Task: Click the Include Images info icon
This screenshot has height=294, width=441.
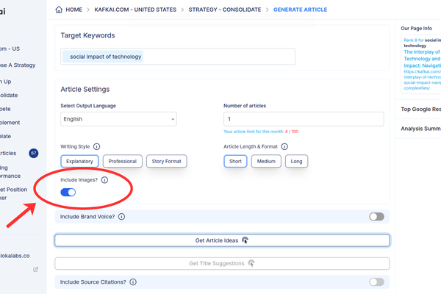Action: pyautogui.click(x=104, y=179)
